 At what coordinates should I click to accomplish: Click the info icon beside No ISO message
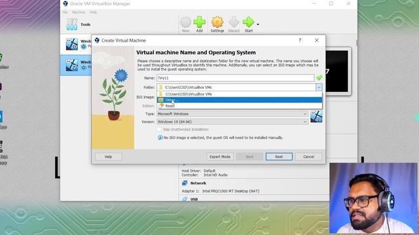[160, 138]
